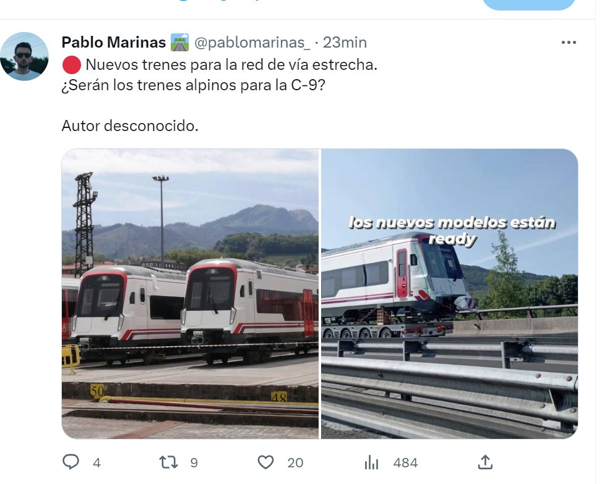Click the red circle emoji in tweet

[x=71, y=65]
